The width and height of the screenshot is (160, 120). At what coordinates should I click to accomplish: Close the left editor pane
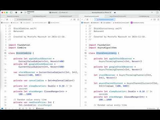tap(2, 20)
